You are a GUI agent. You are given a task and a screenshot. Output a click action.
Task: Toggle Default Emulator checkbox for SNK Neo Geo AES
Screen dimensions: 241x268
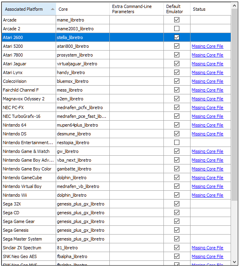click(177, 256)
